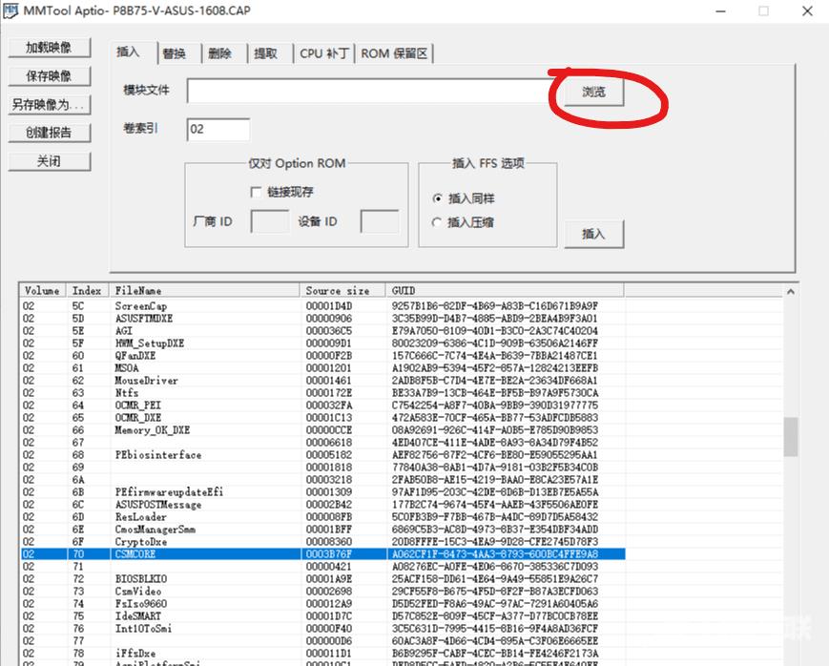
Task: Select the Ntfs module row
Action: pyautogui.click(x=322, y=393)
